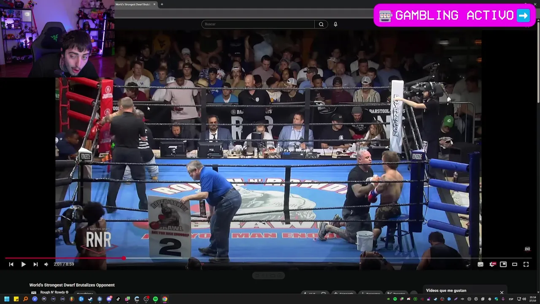The width and height of the screenshot is (540, 304).
Task: Click the ESP language indicator
Action: 511,299
